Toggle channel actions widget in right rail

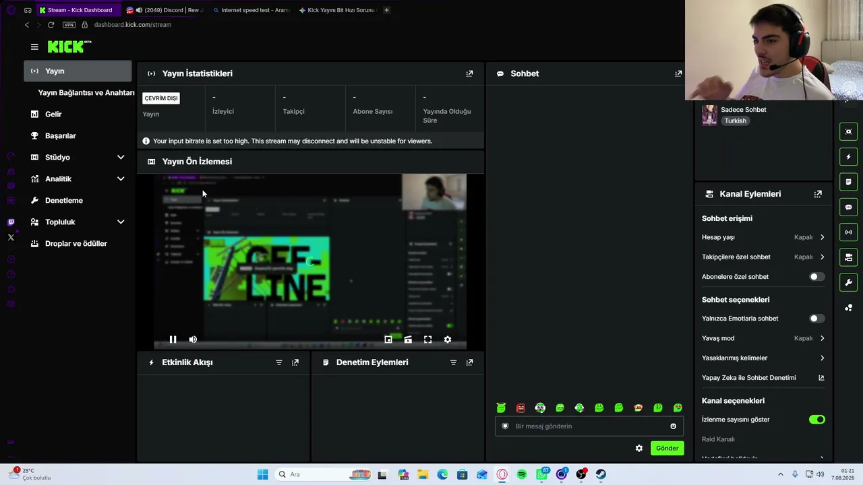(x=848, y=257)
